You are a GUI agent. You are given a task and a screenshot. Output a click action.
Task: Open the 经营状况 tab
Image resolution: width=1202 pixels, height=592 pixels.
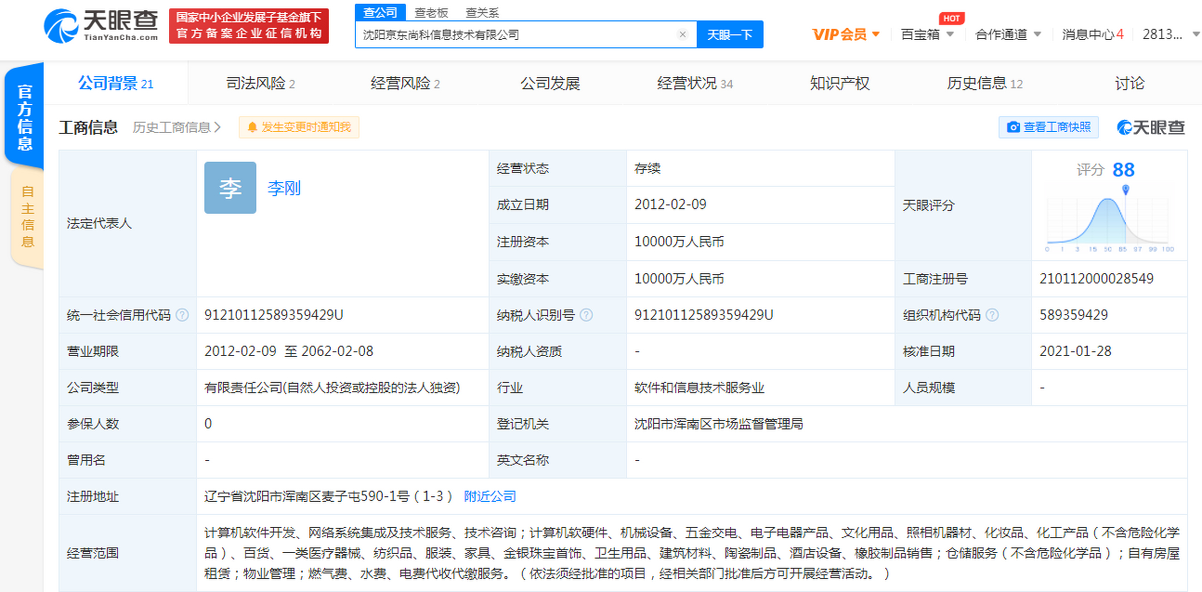pos(695,84)
